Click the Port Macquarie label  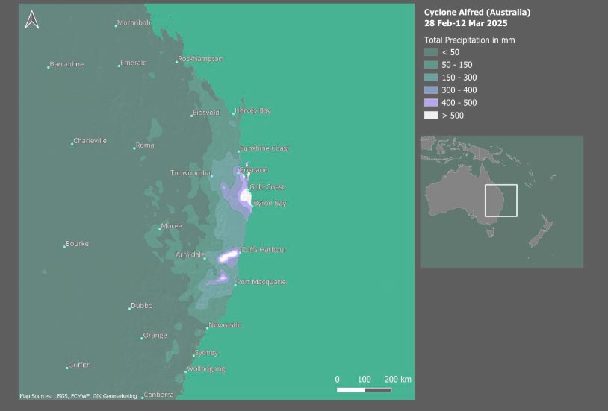pyautogui.click(x=261, y=282)
